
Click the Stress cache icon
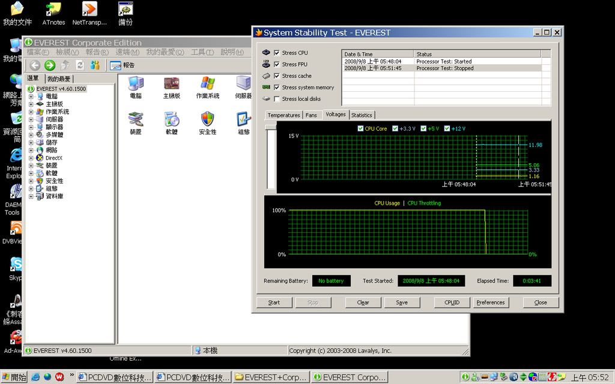(x=266, y=76)
